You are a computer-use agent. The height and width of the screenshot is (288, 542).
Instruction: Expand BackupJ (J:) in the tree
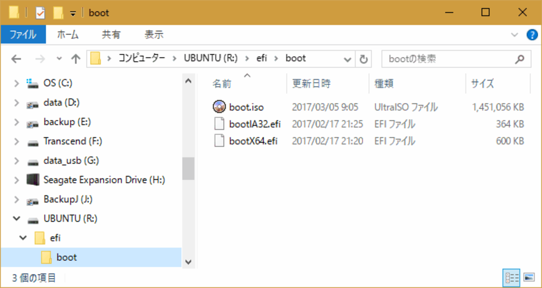[x=17, y=200]
